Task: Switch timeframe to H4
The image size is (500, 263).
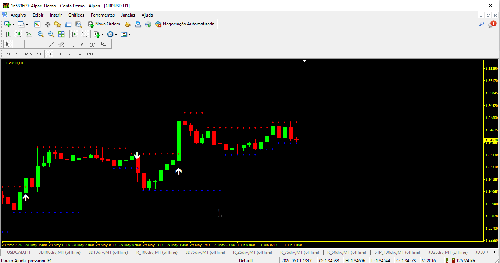Action: click(59, 54)
